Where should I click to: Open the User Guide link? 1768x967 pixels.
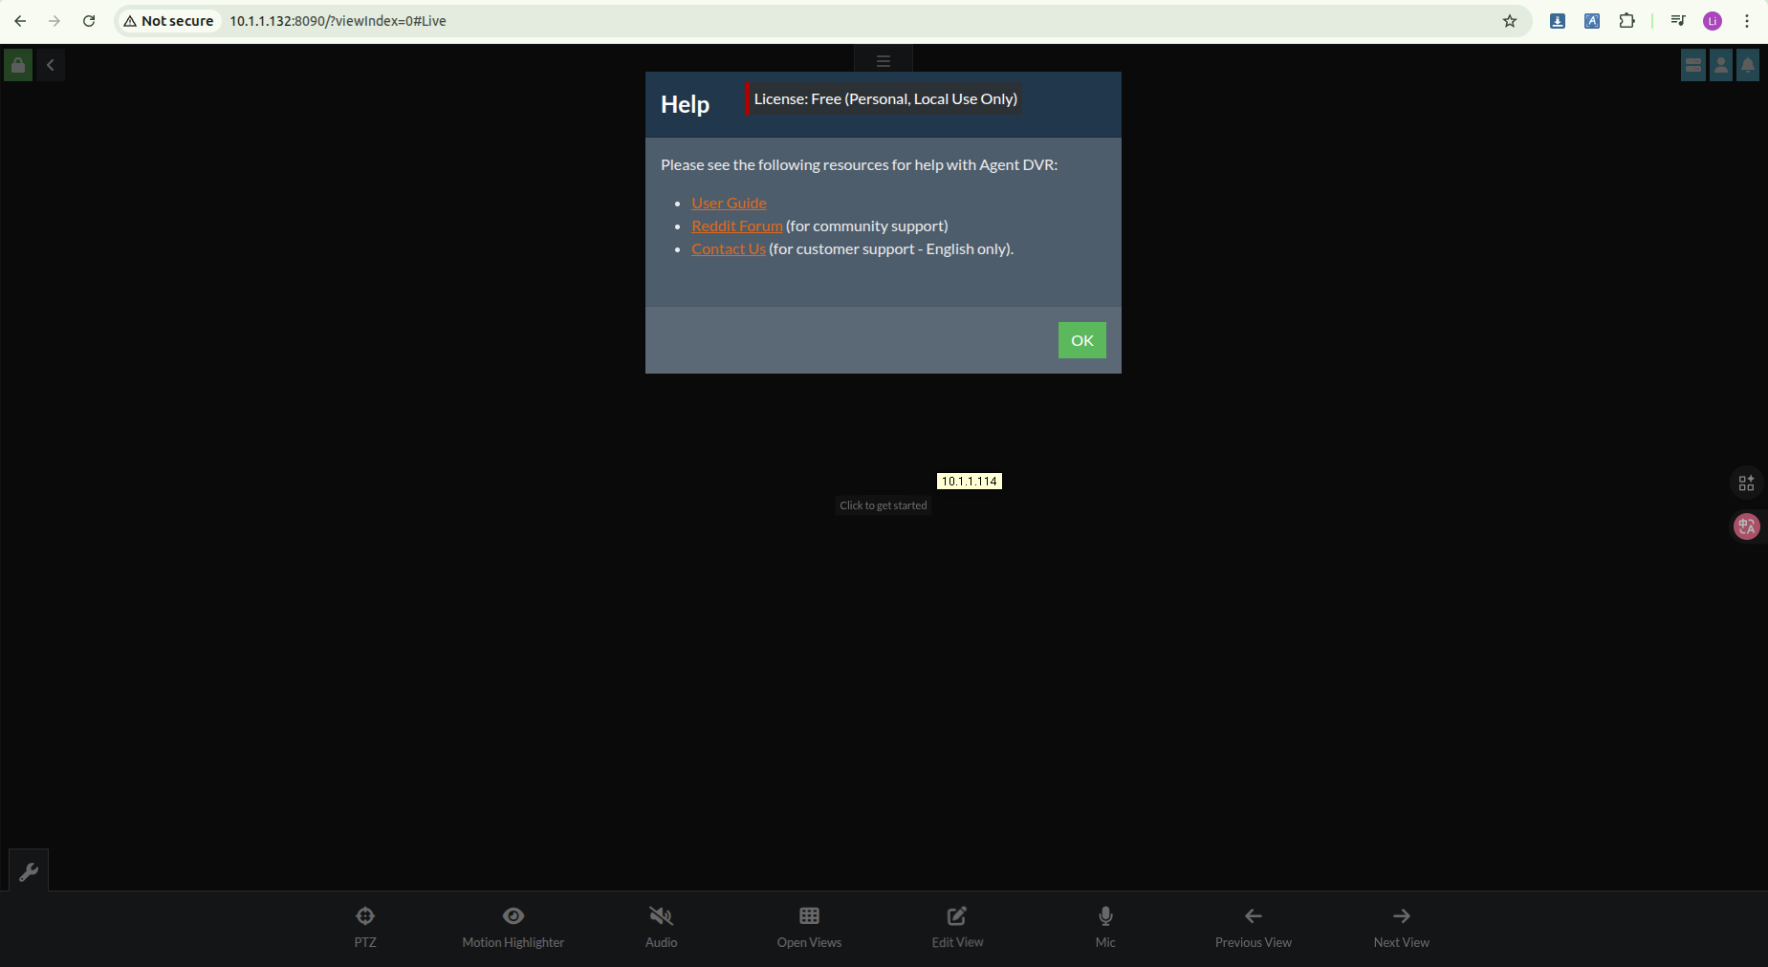click(x=729, y=203)
